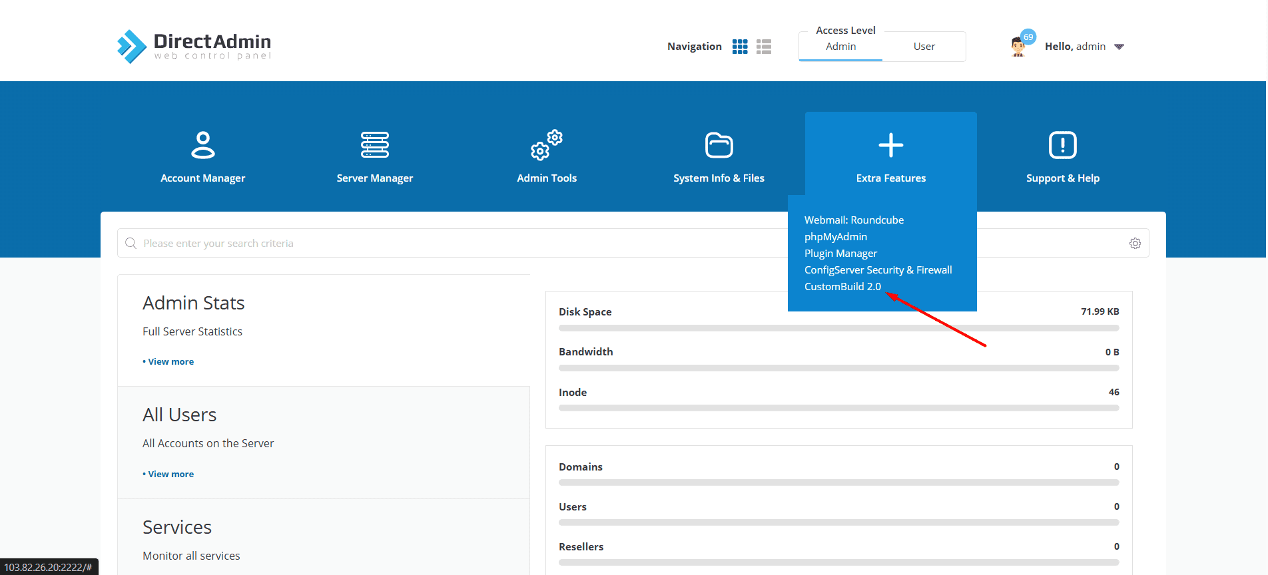Screen dimensions: 1268x575
Task: Open Server Manager menu icon
Action: (x=374, y=145)
